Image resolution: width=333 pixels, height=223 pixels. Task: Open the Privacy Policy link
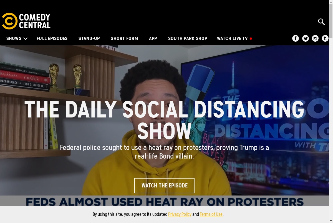coord(180,214)
